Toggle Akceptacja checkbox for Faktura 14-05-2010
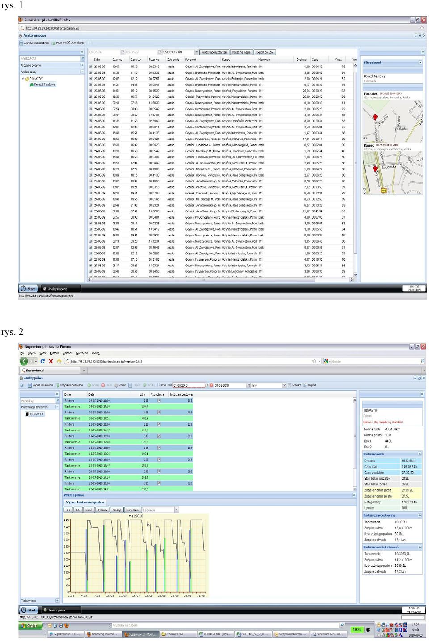This screenshot has width=429, height=641. pos(159,448)
